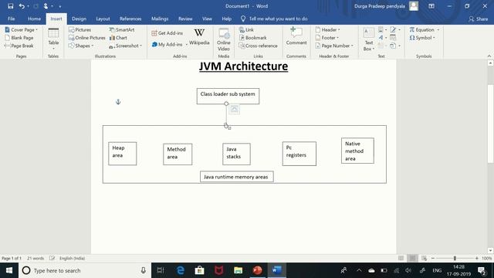This screenshot has width=494, height=278.
Task: Click the zoom slider handle
Action: point(455,258)
